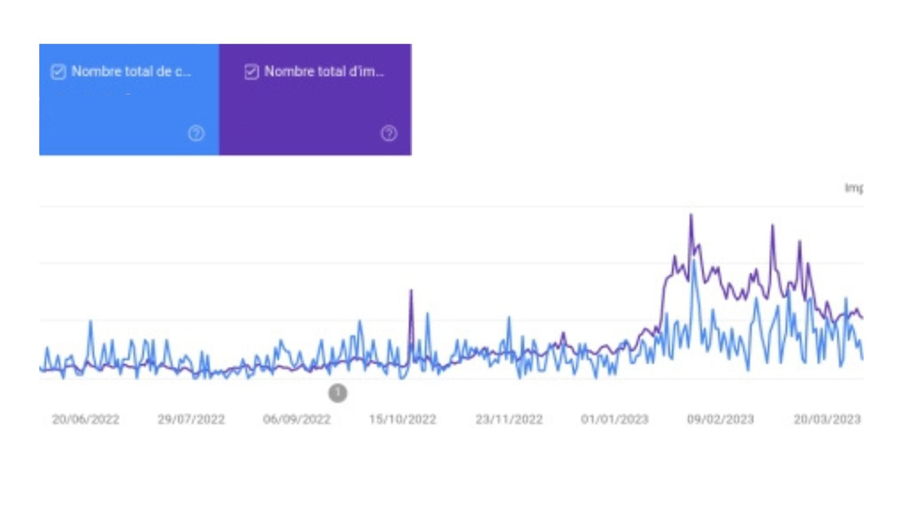Uncheck the 'Nombre total de c...' checkbox
Viewport: 903px width, 508px height.
coord(58,72)
